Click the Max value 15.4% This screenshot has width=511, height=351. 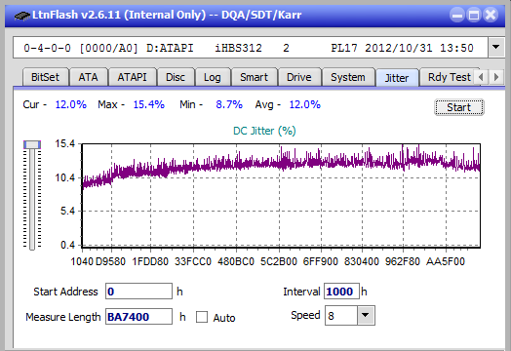pyautogui.click(x=148, y=104)
